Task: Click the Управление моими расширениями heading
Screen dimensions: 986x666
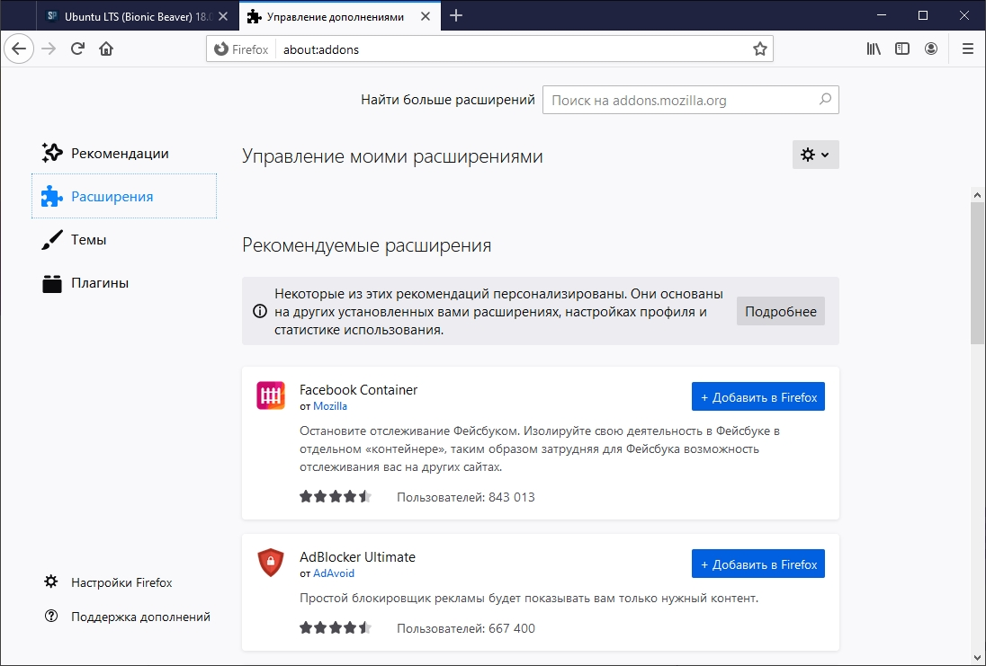Action: 392,155
